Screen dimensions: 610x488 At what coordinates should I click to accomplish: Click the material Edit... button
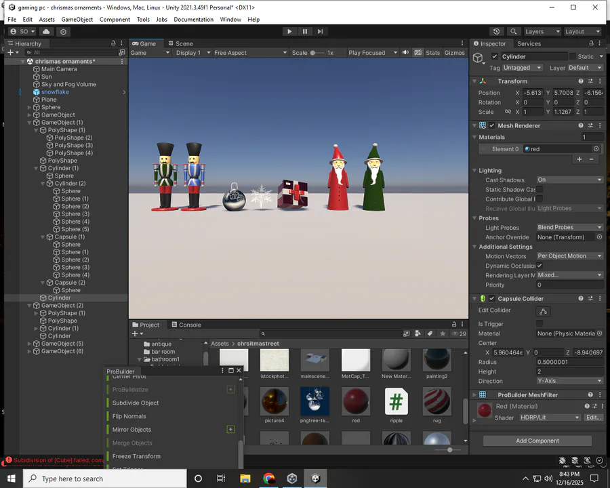[x=593, y=418]
